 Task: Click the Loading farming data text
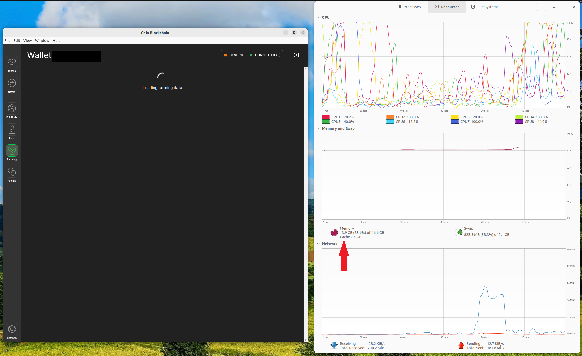(x=162, y=88)
